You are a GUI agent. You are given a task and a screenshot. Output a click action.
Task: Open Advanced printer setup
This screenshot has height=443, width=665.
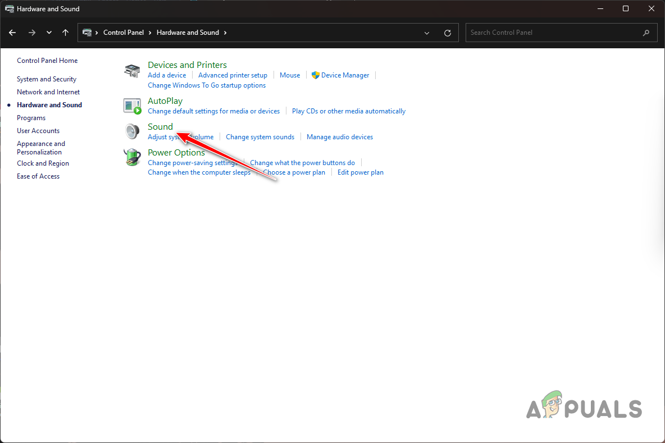click(x=233, y=75)
